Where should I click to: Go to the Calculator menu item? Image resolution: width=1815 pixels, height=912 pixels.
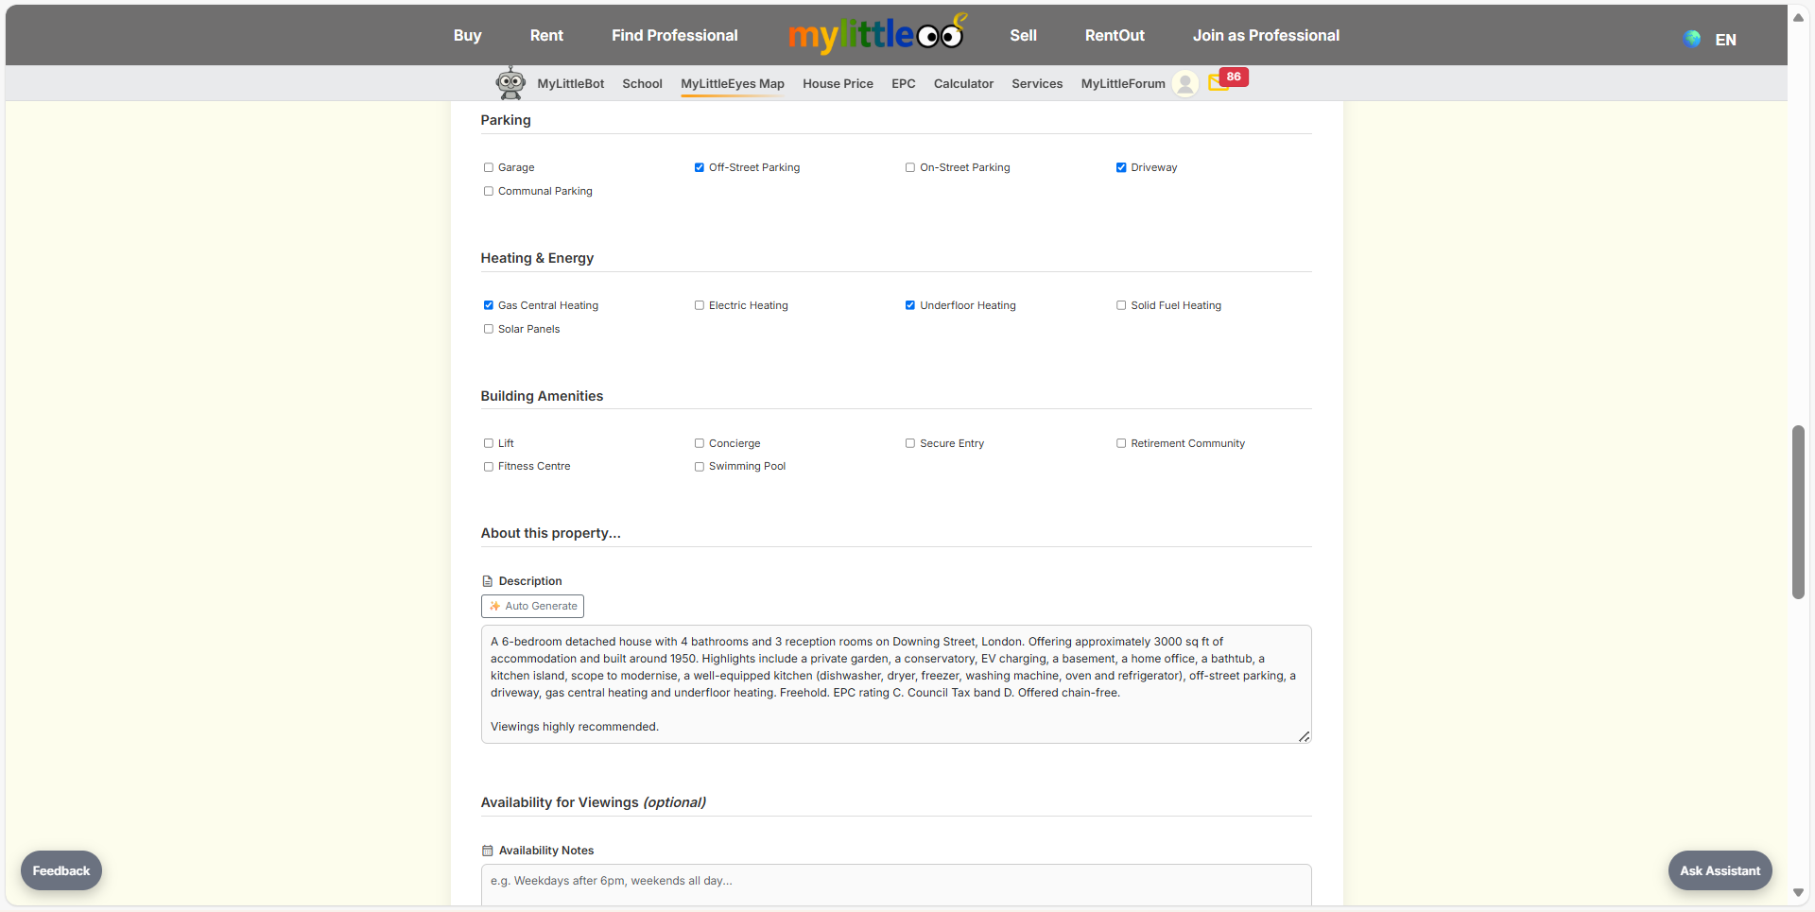coord(963,84)
